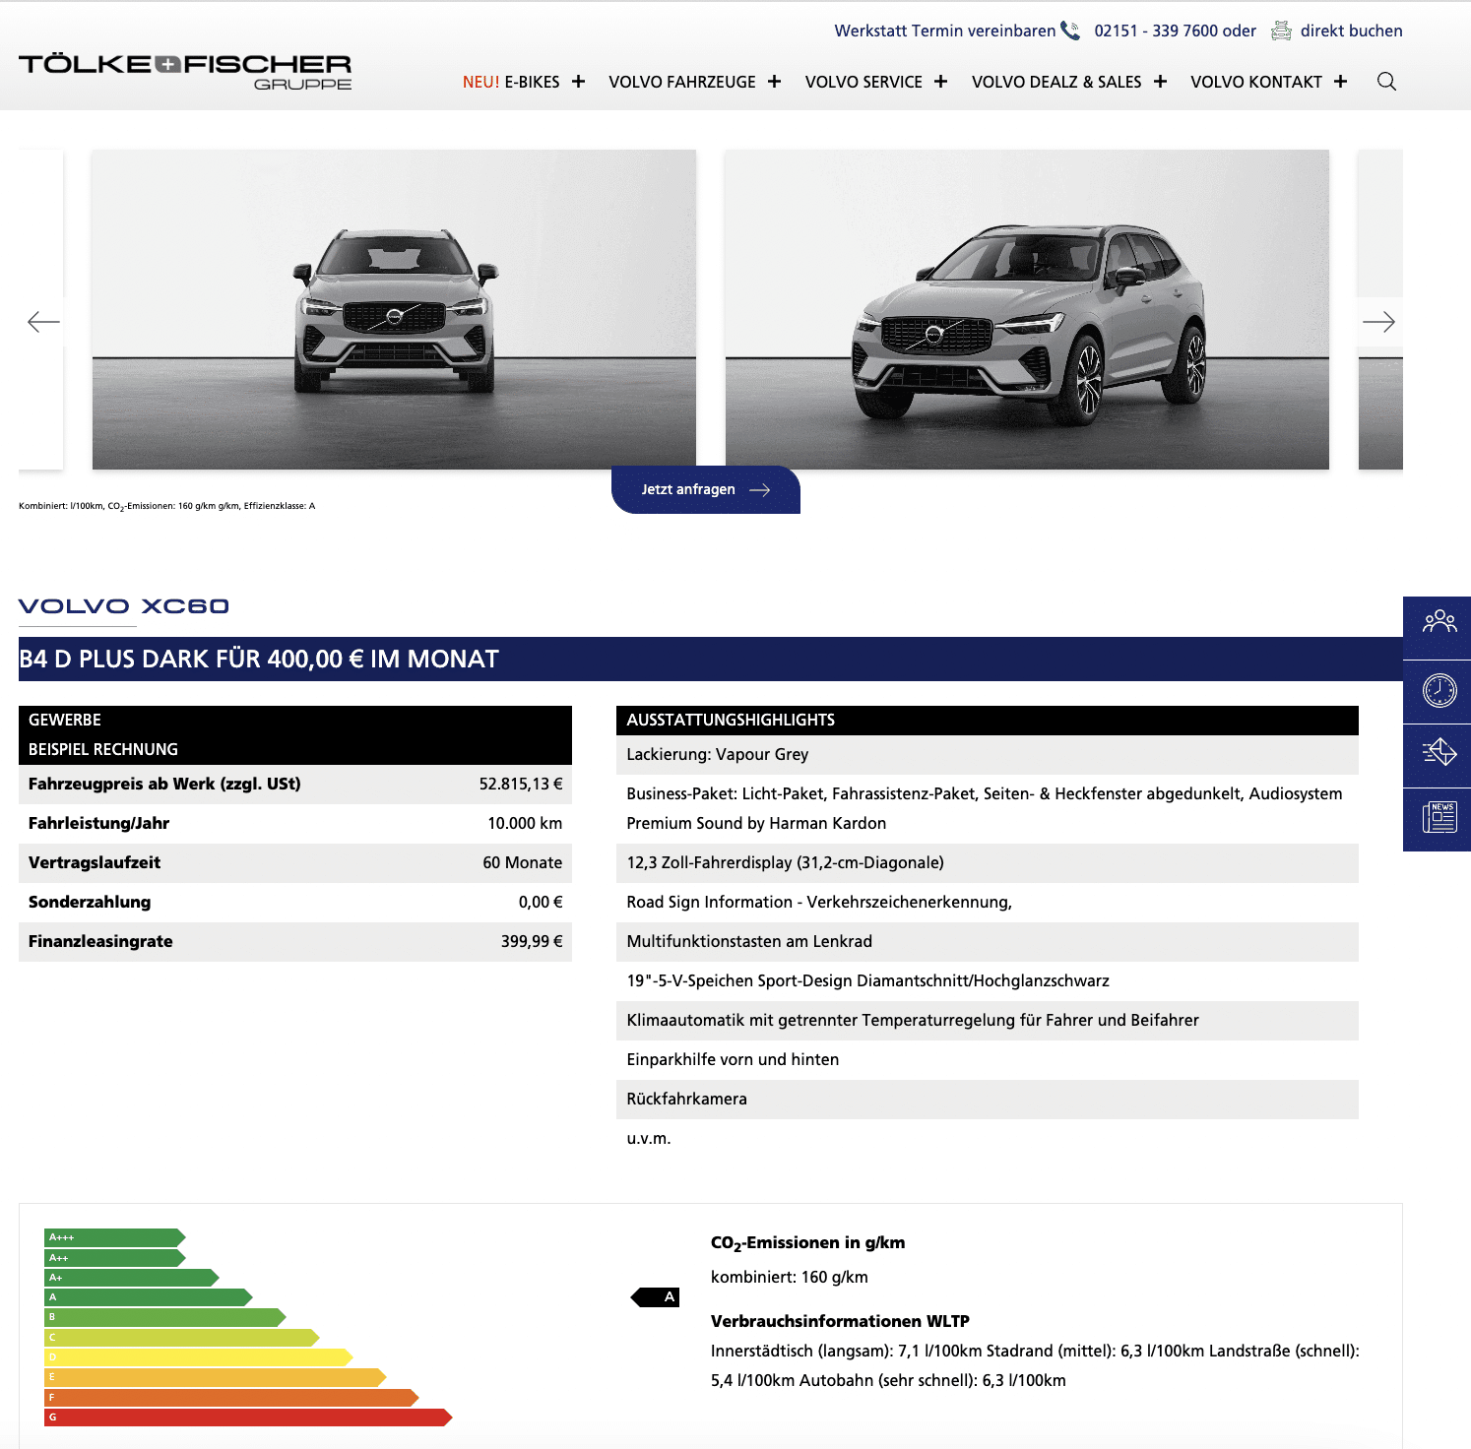Open VOLVO FAHRZEUGE menu item
The width and height of the screenshot is (1471, 1449).
(682, 82)
